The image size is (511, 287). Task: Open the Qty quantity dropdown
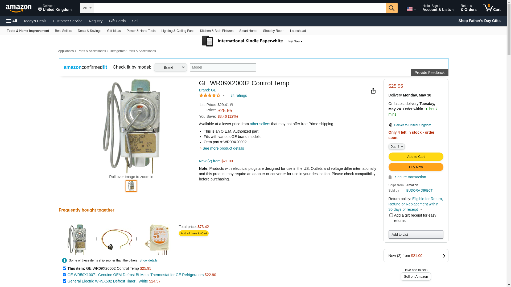pyautogui.click(x=397, y=146)
